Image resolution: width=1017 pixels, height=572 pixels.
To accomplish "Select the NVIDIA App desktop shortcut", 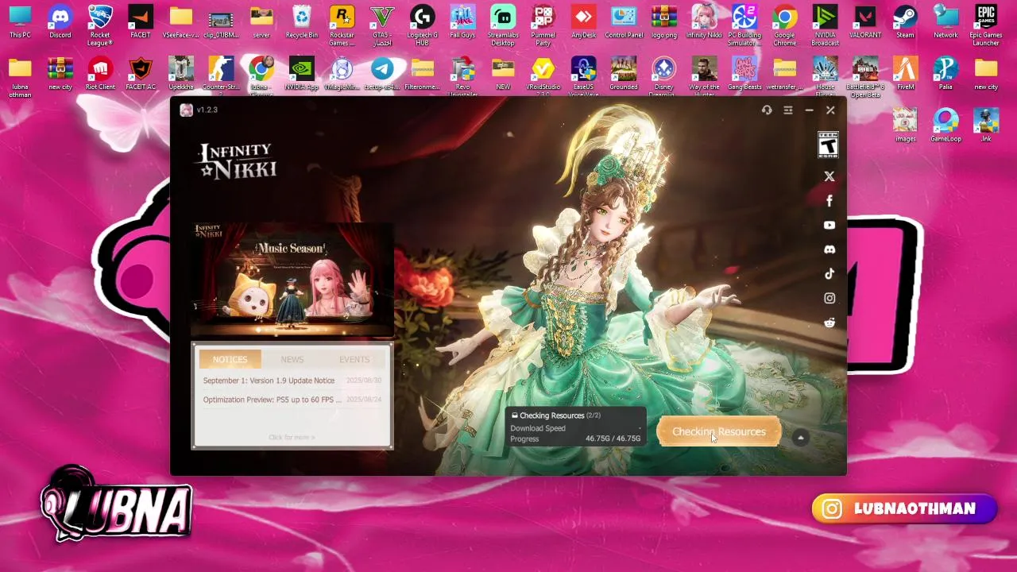I will (x=301, y=73).
